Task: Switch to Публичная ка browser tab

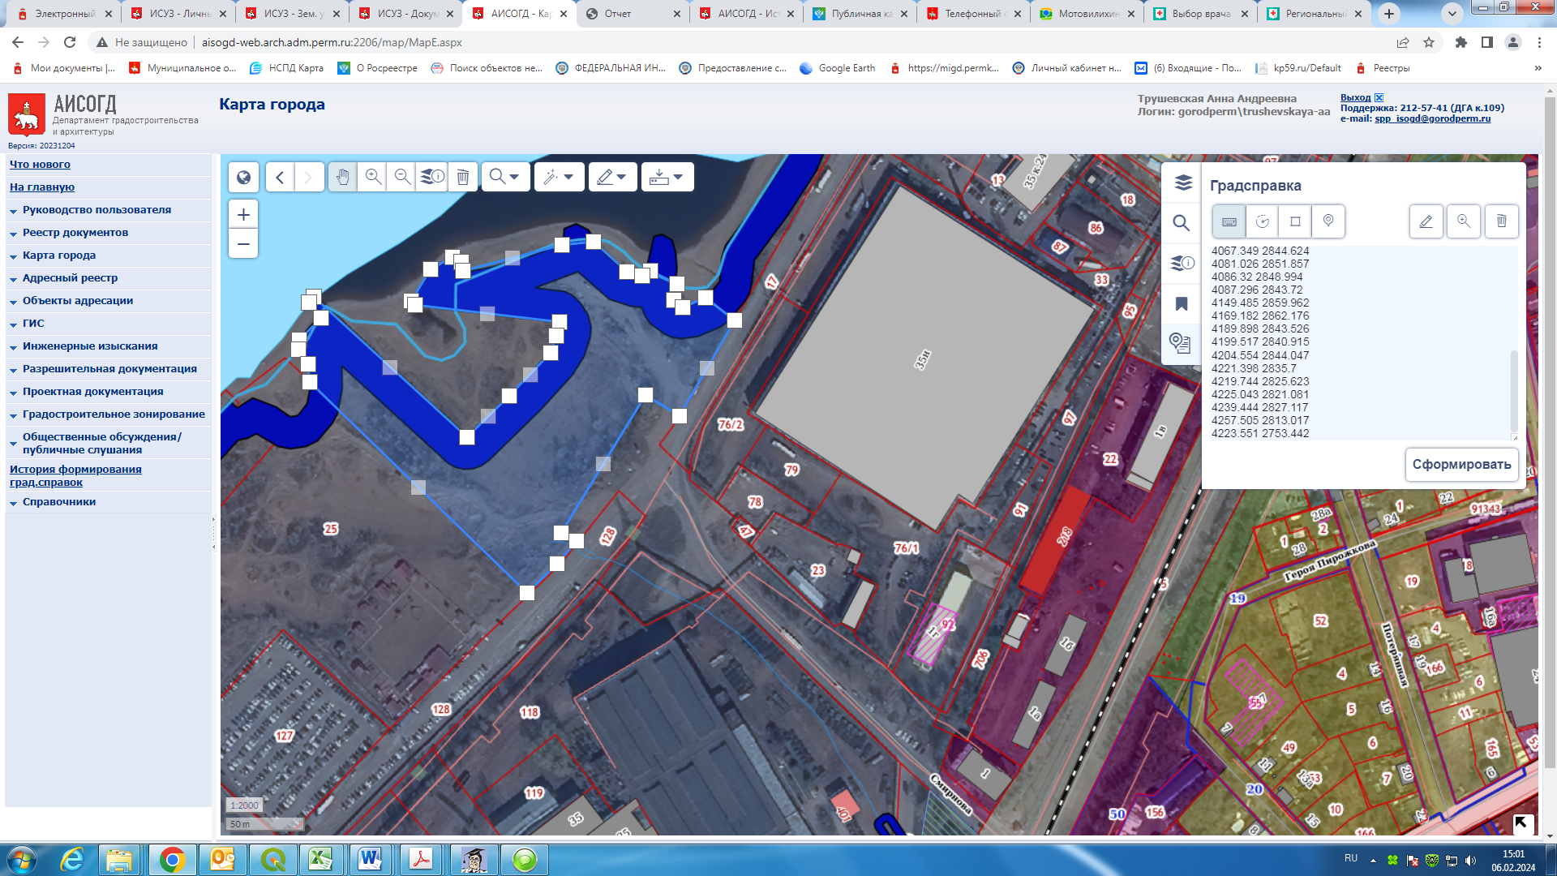Action: coord(860,14)
